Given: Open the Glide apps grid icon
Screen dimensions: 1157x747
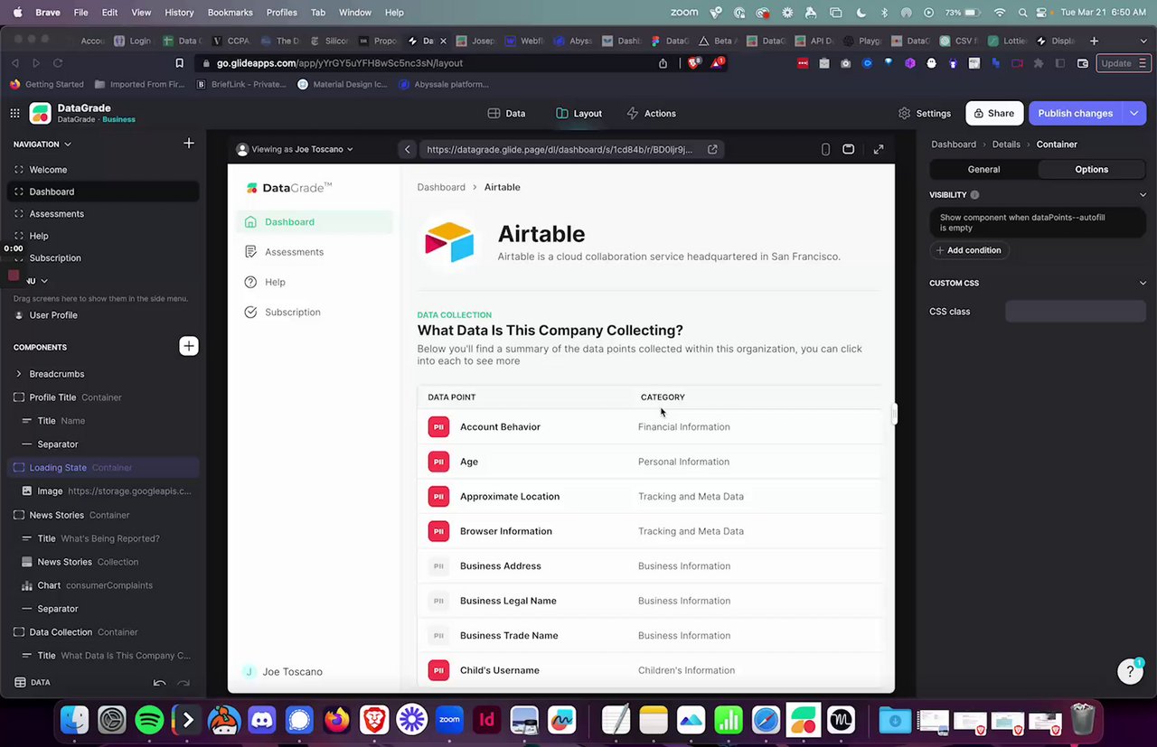Looking at the screenshot, I should tap(14, 113).
